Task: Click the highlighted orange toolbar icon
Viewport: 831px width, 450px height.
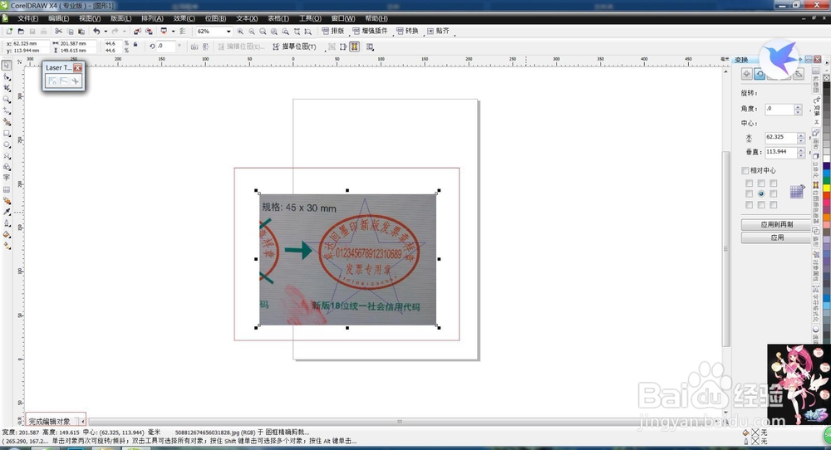Action: click(x=355, y=46)
